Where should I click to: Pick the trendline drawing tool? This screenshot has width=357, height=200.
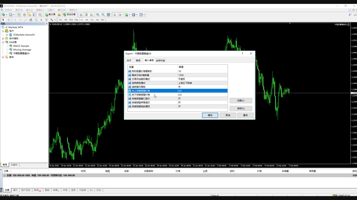pyautogui.click(x=26, y=20)
